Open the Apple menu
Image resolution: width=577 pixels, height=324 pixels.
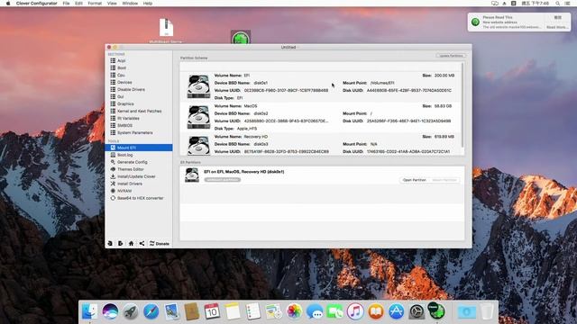pyautogui.click(x=8, y=4)
